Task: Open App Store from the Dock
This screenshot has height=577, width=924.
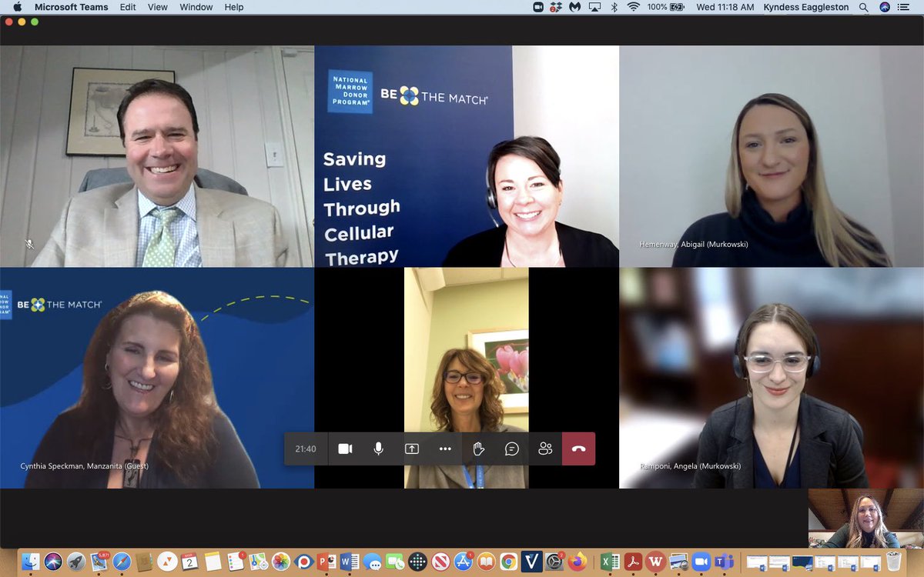Action: 464,562
